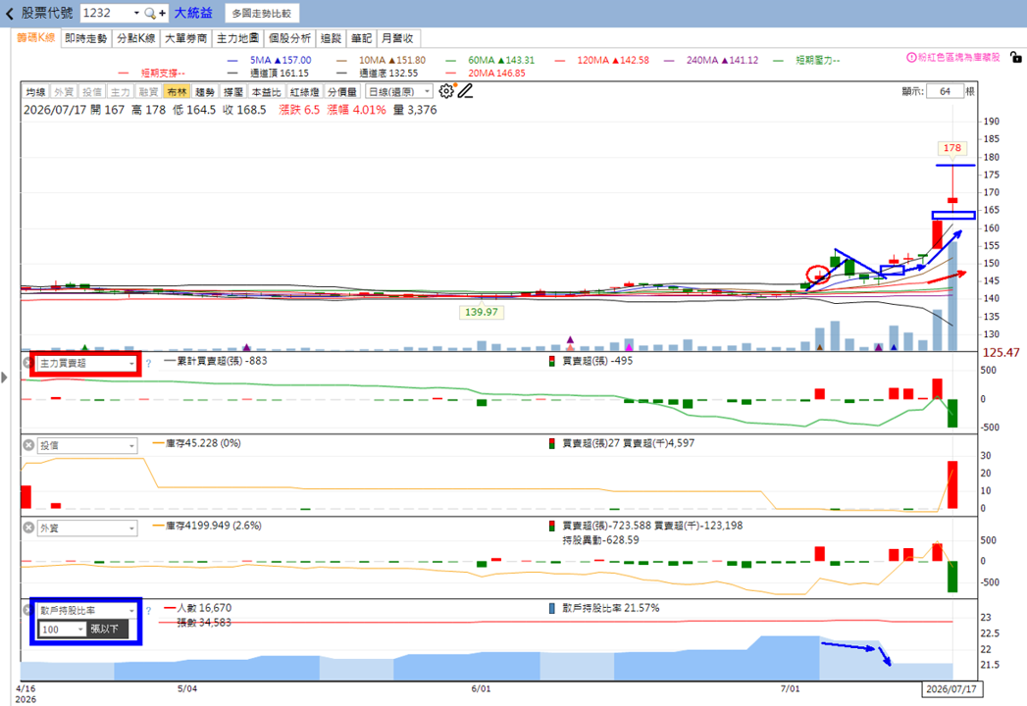Screen dimensions: 1027x706
Task: Toggle the 撐壓 support-resistance overlay
Action: pos(233,92)
